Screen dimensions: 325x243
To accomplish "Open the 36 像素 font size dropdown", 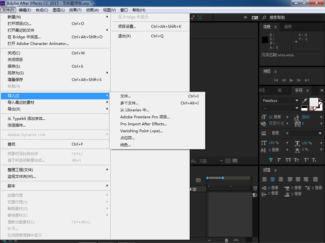I will pos(287,117).
